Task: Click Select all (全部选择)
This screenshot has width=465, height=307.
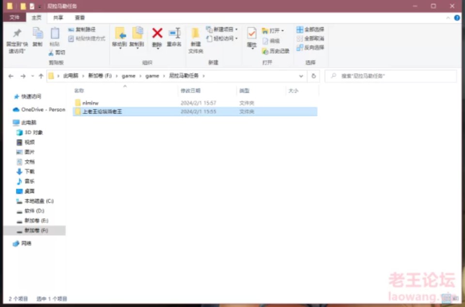Action: coord(310,30)
